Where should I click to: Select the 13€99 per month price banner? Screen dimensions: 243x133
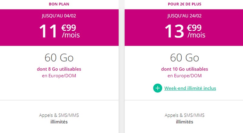pos(185,28)
